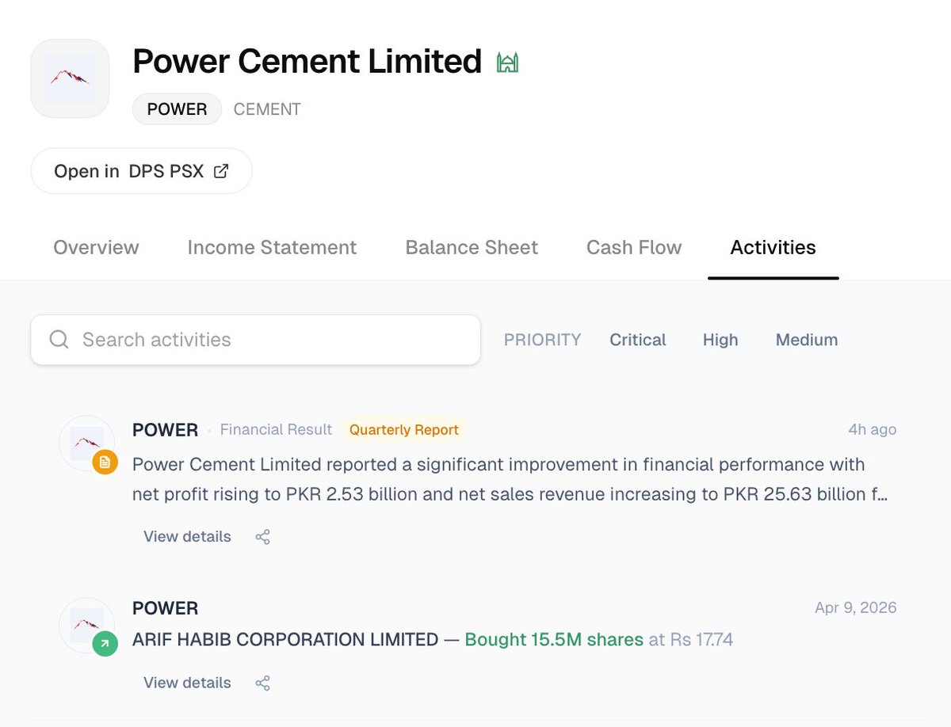The height and width of the screenshot is (727, 951).
Task: Select the Activities tab
Action: 773,248
